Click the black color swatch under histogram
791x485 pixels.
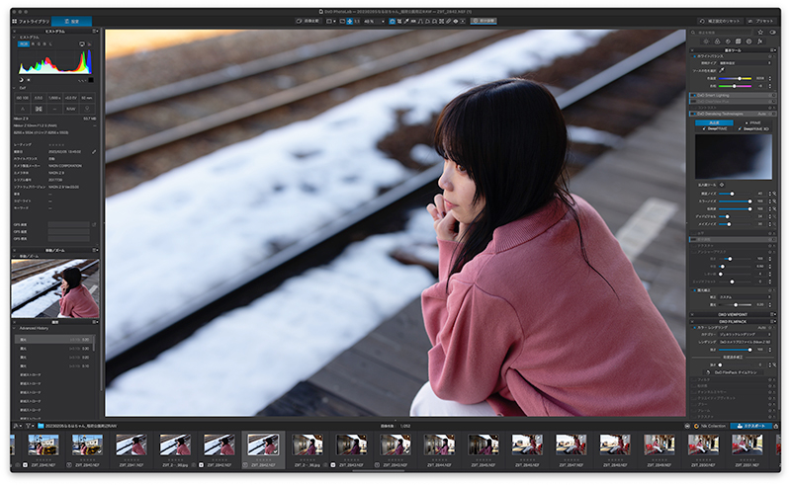pos(91,80)
